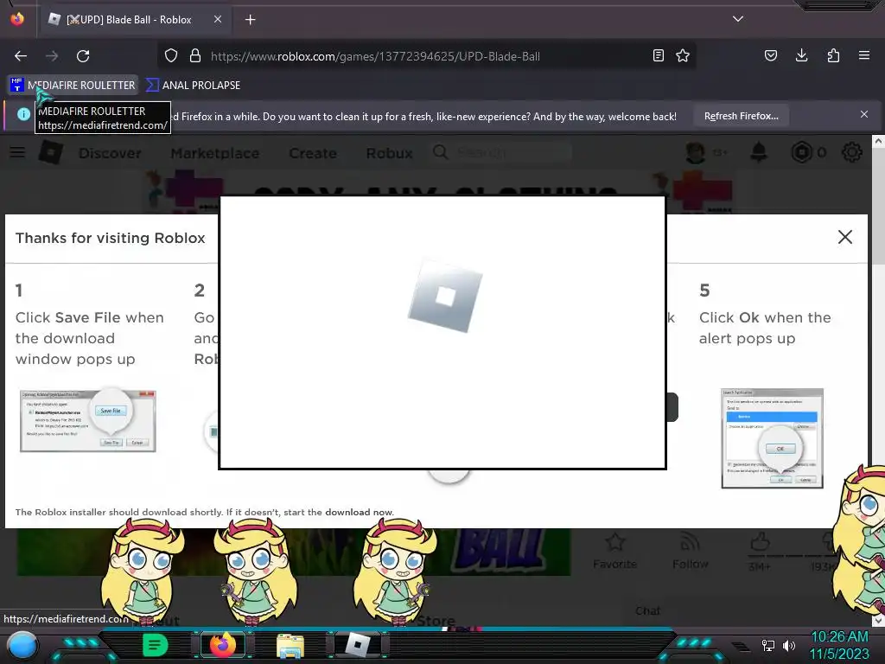Open the Start orb menu
Viewport: 885px width, 664px height.
tap(22, 646)
